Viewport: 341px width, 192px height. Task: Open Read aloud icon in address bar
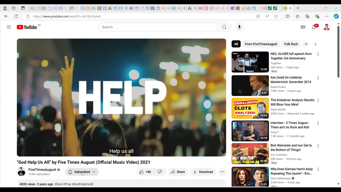click(x=267, y=16)
